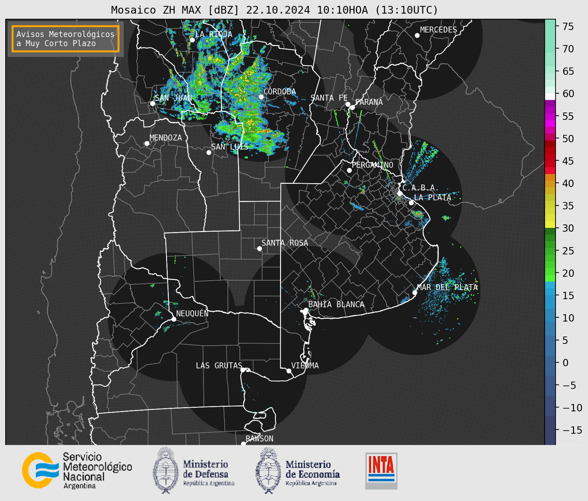Viewport: 588px width, 501px height.
Task: Click the CÓRDOBA label
Action: [280, 92]
